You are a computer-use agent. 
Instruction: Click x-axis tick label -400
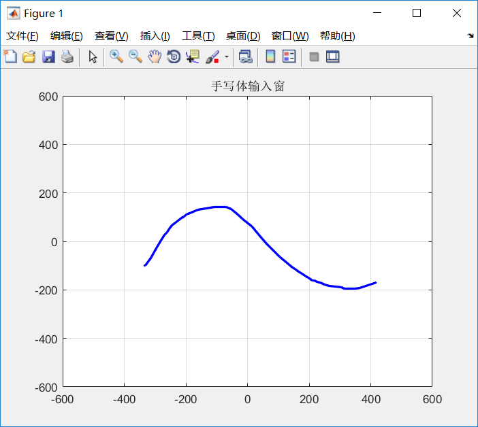point(124,399)
